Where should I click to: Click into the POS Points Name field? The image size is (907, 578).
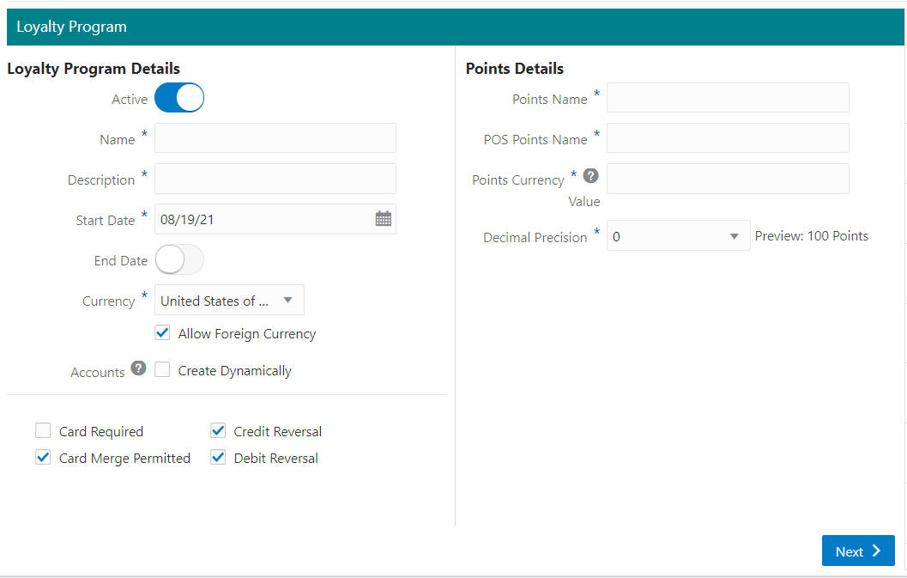click(728, 137)
